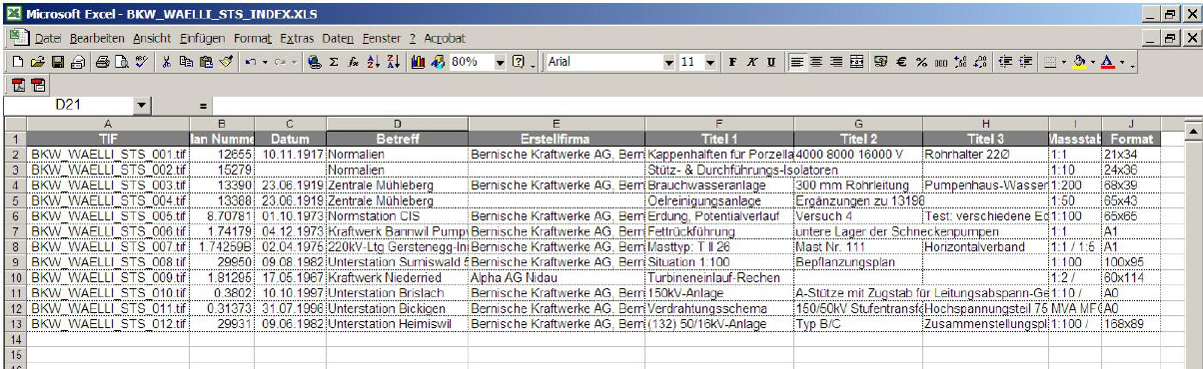This screenshot has height=369, width=1203.
Task: Insert a hyperlink with the globe icon
Action: pos(314,62)
